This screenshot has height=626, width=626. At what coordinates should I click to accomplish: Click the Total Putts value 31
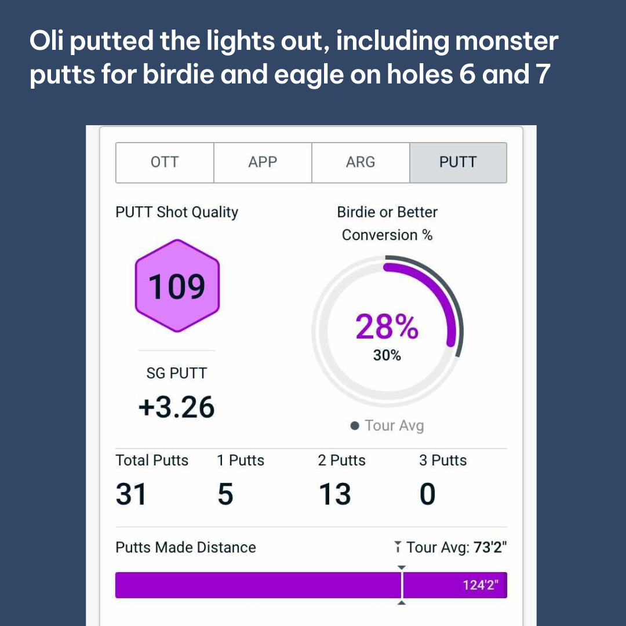tap(132, 494)
